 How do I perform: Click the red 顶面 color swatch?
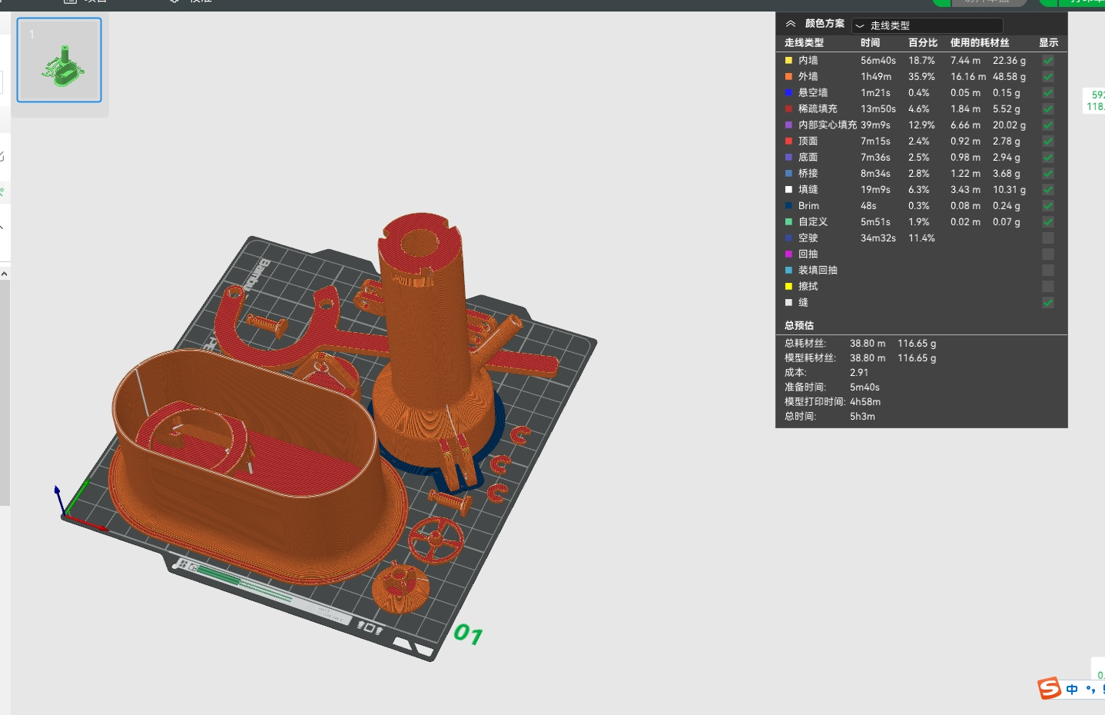click(x=788, y=141)
